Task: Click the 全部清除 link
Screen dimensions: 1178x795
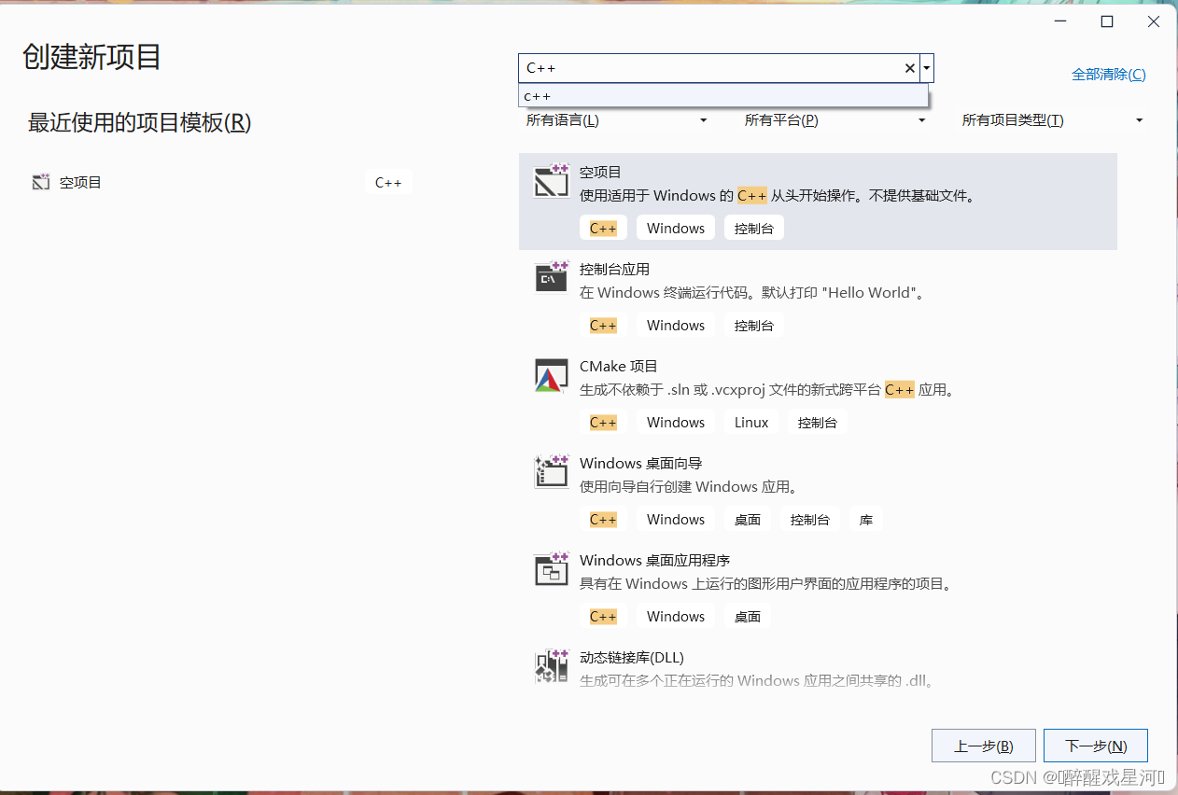Action: point(1109,74)
